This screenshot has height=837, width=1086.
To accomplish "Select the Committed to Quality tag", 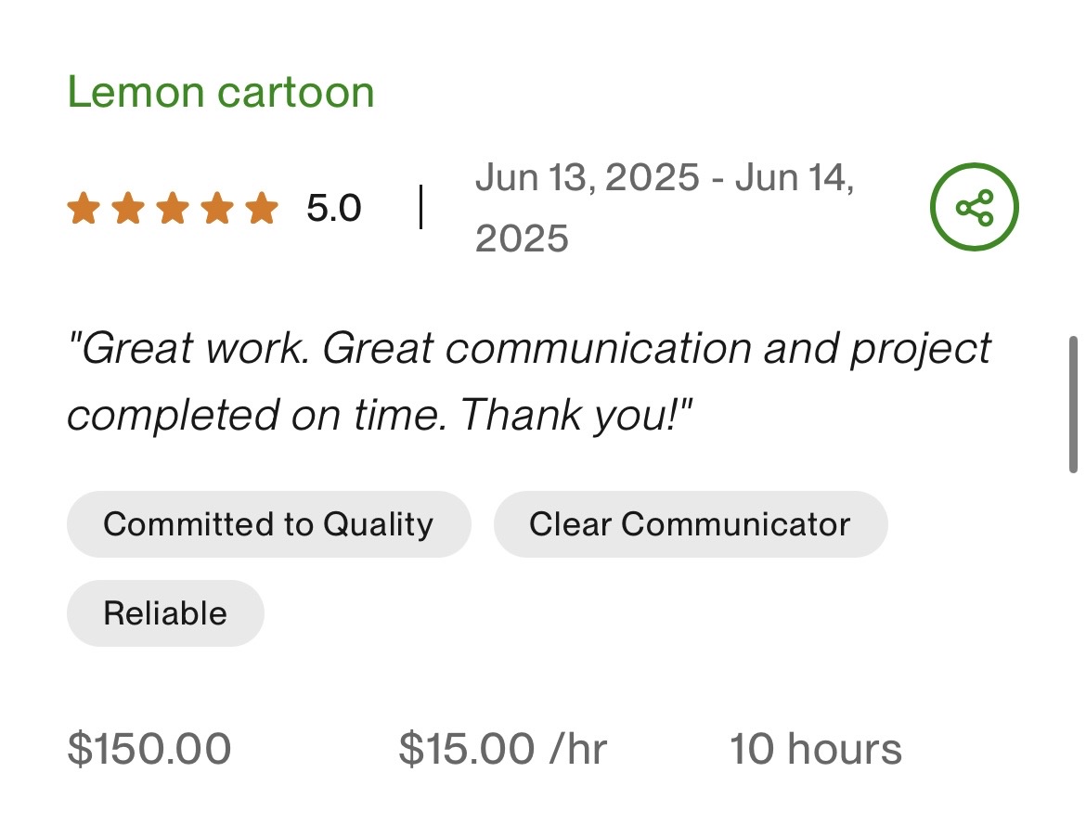I will 268,524.
